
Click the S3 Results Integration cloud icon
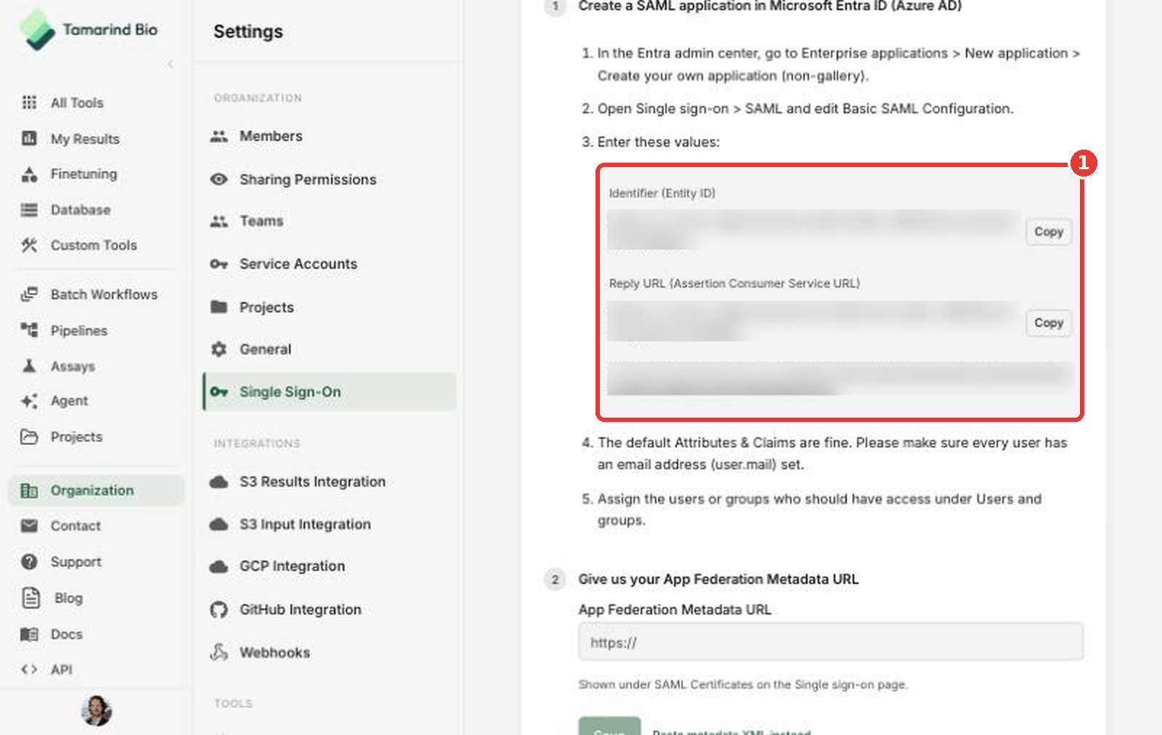pyautogui.click(x=219, y=482)
